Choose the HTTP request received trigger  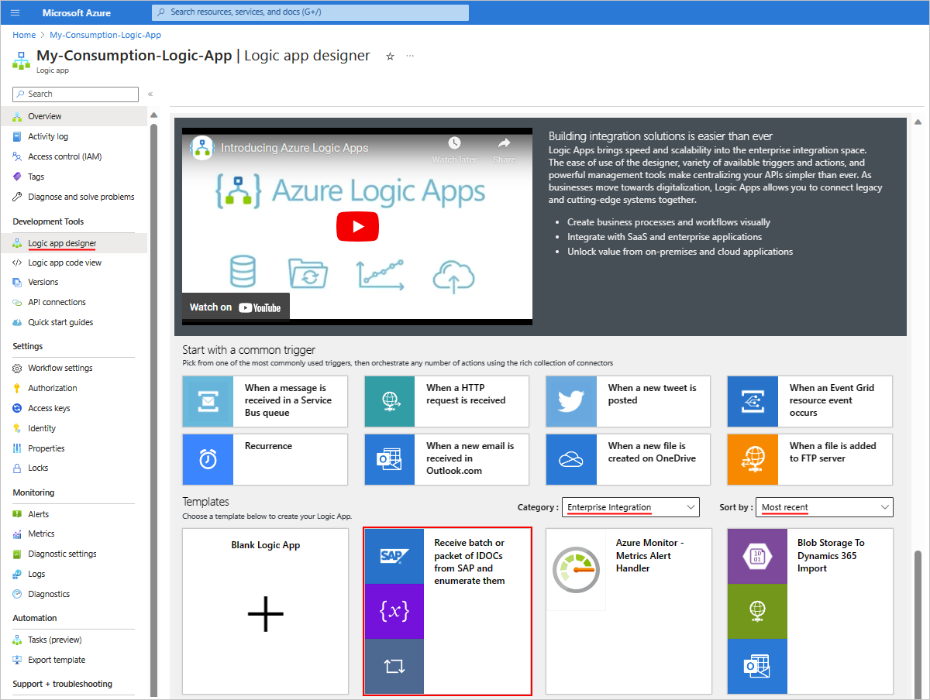pos(447,401)
